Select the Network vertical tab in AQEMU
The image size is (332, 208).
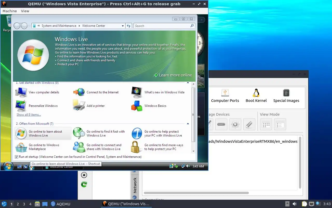(x=135, y=185)
